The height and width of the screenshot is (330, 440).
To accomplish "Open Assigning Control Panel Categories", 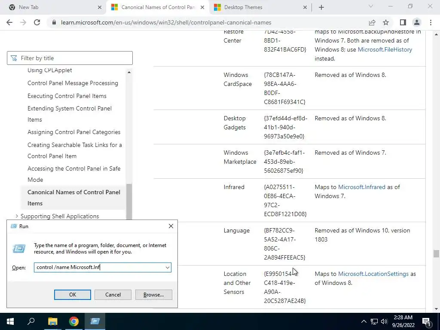I will tap(74, 132).
